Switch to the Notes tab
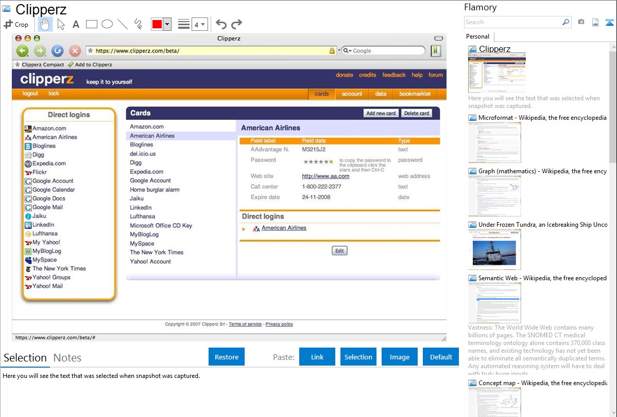The height and width of the screenshot is (417, 617). (67, 358)
